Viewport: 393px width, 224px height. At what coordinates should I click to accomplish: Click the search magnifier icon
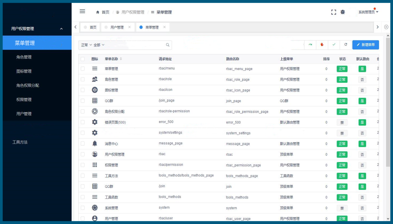tap(168, 45)
